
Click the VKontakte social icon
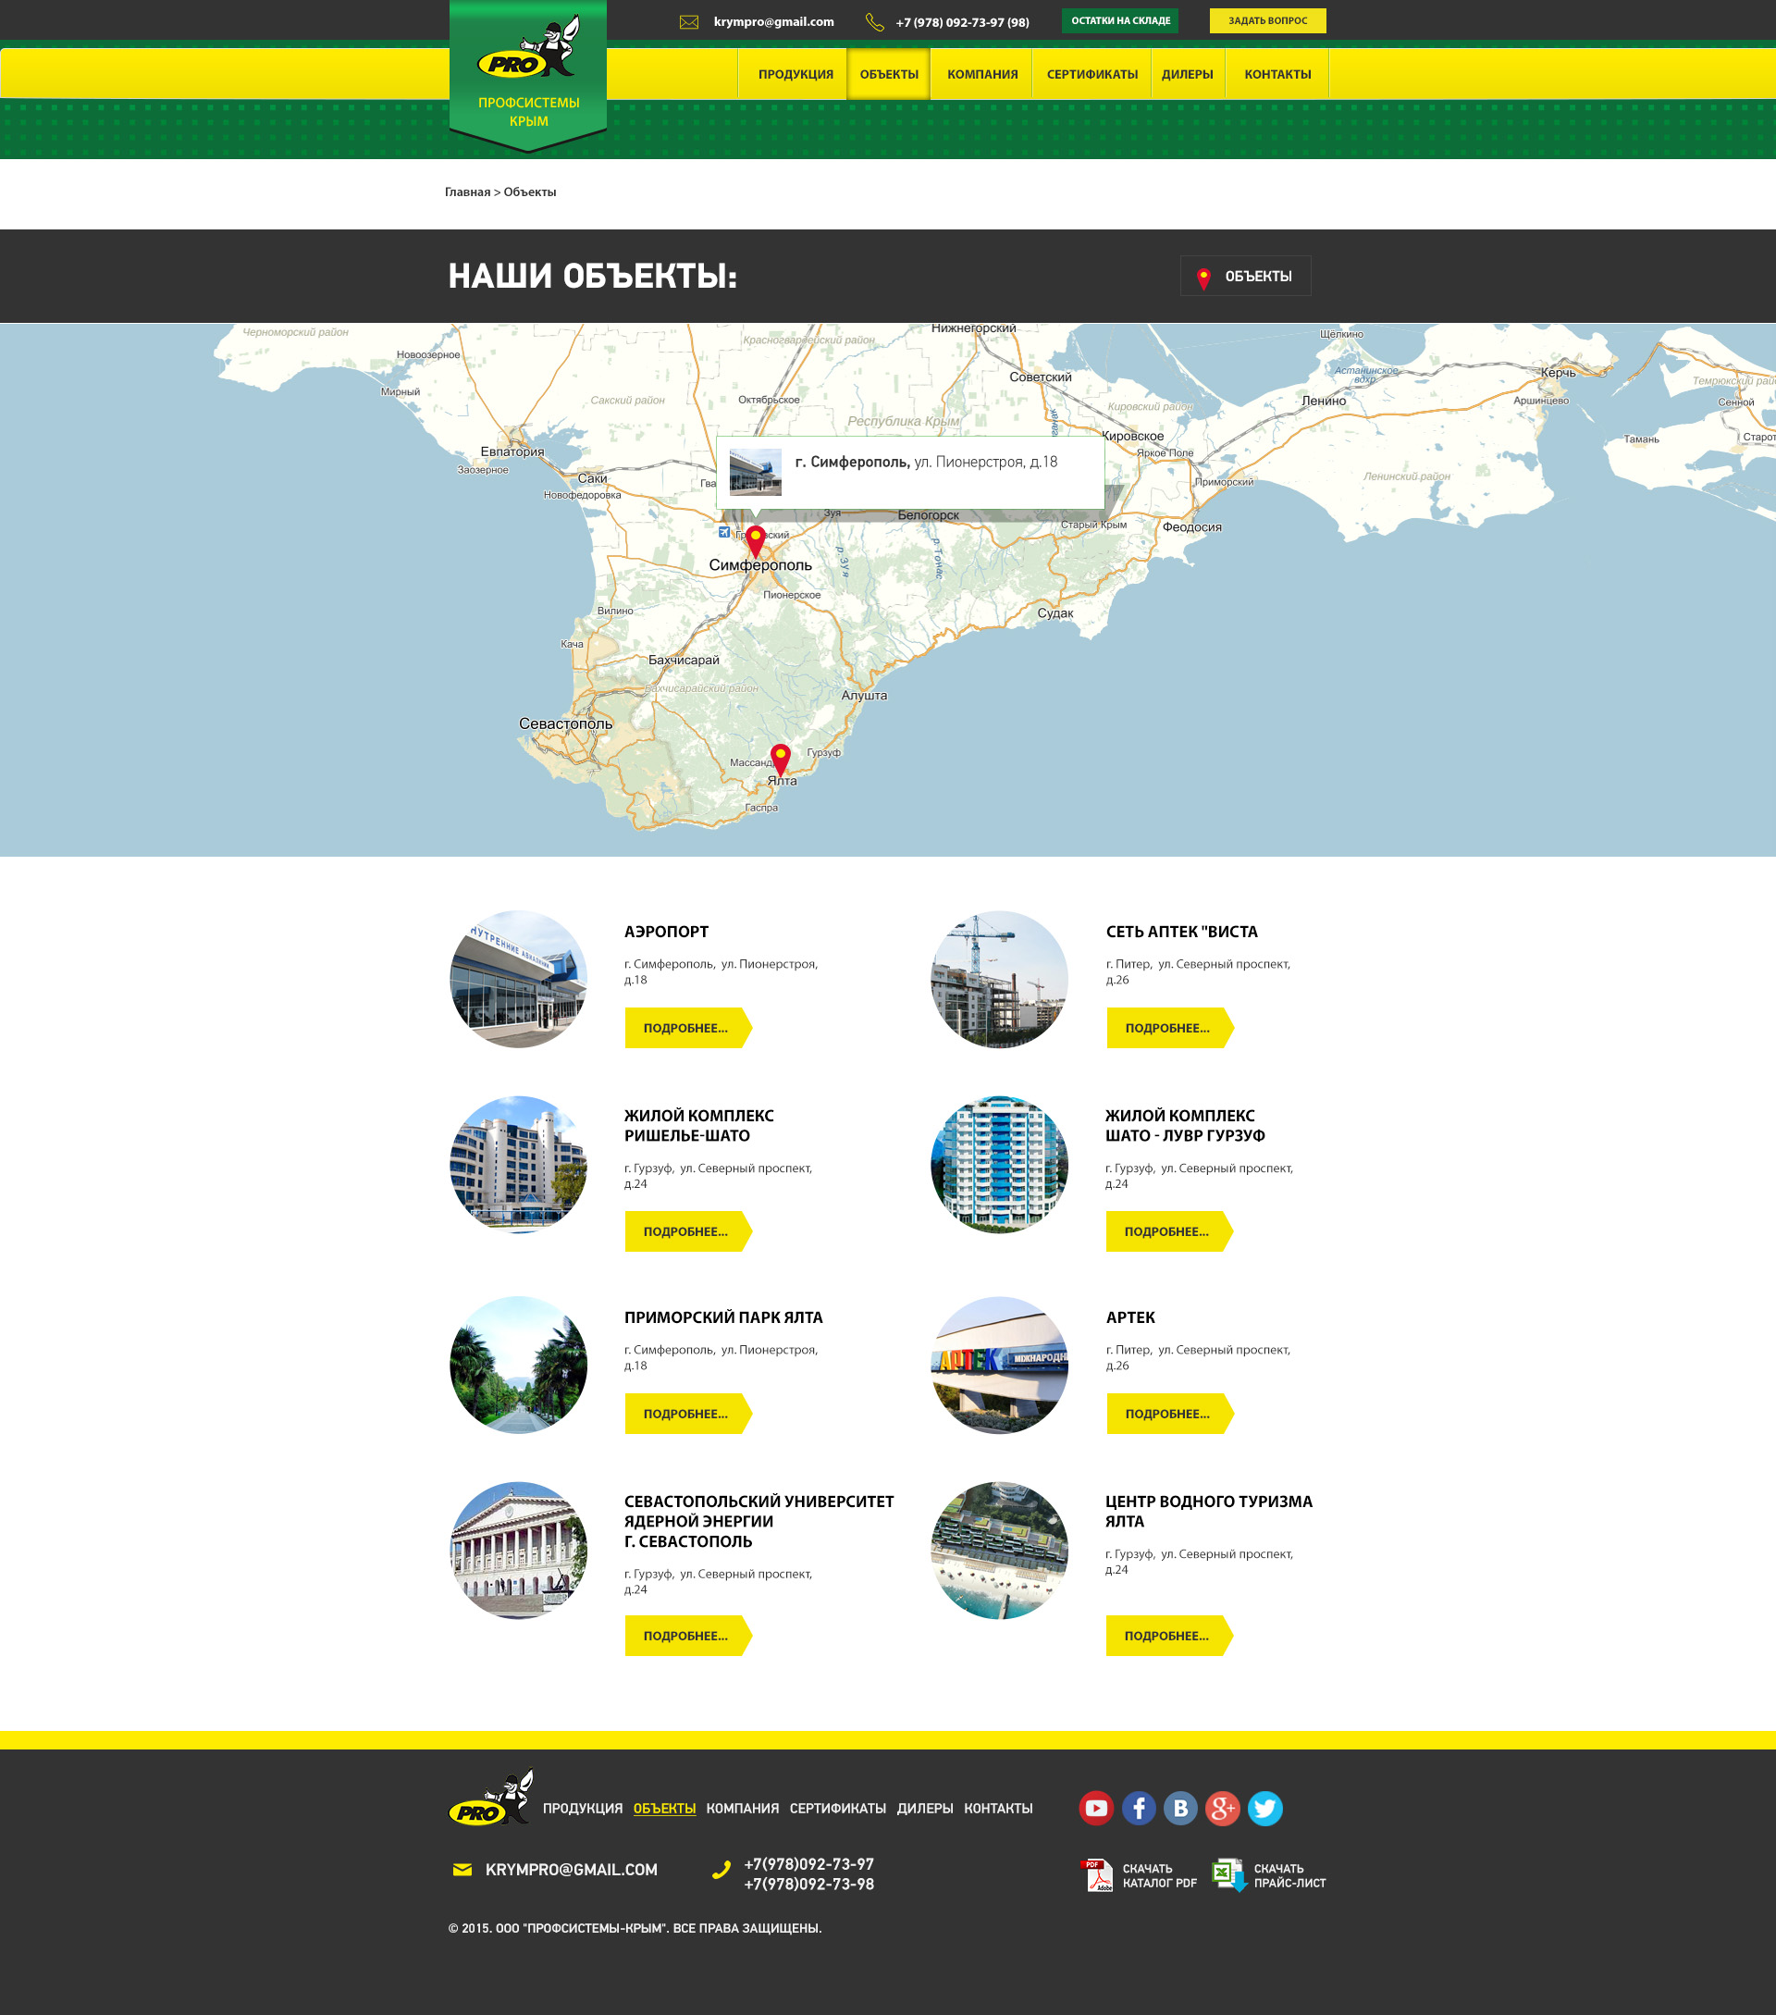(1180, 1808)
